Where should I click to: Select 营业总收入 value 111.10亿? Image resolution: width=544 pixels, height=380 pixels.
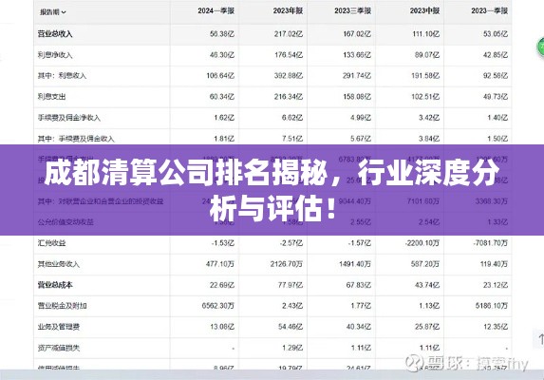pyautogui.click(x=425, y=34)
